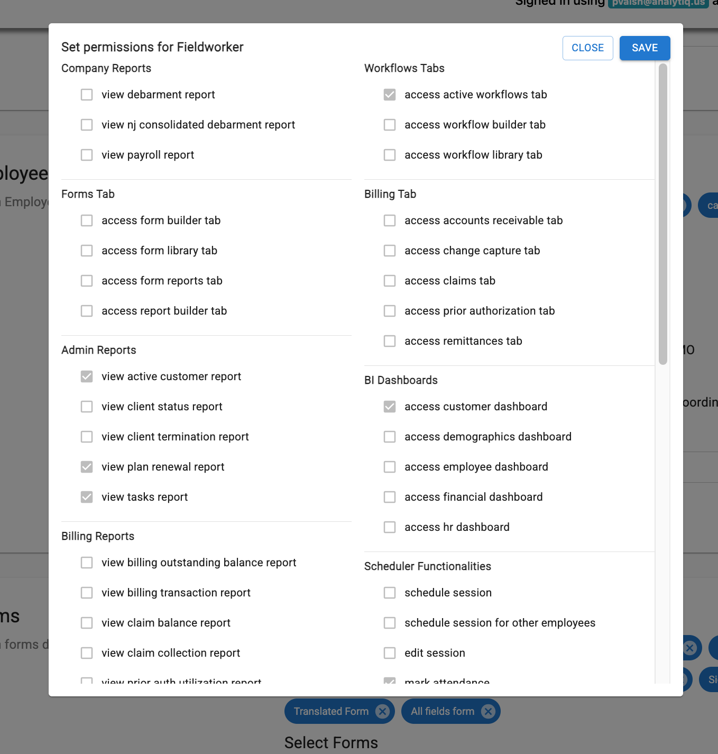This screenshot has height=754, width=718.
Task: Select access hr dashboard checkbox
Action: (390, 527)
